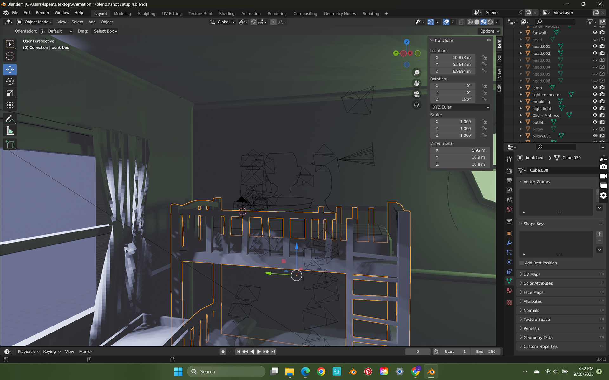The image size is (609, 380).
Task: Select the Rotate tool
Action: [x=10, y=81]
